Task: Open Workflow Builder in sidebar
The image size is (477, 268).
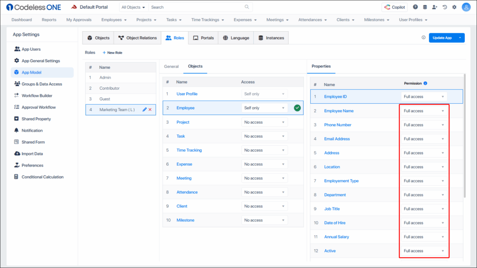Action: click(37, 95)
